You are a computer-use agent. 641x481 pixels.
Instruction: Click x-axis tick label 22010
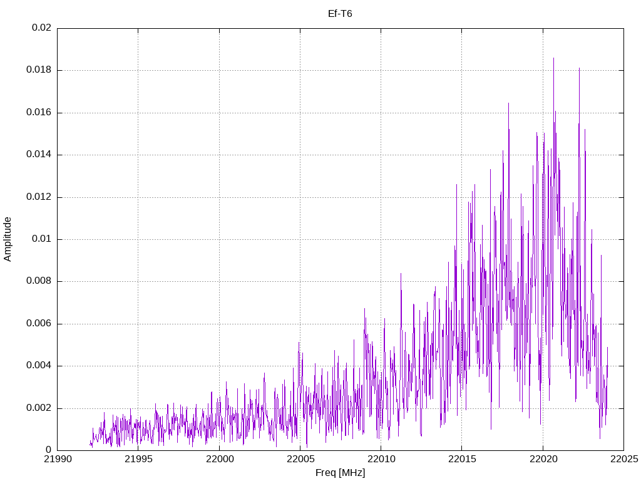pos(381,459)
